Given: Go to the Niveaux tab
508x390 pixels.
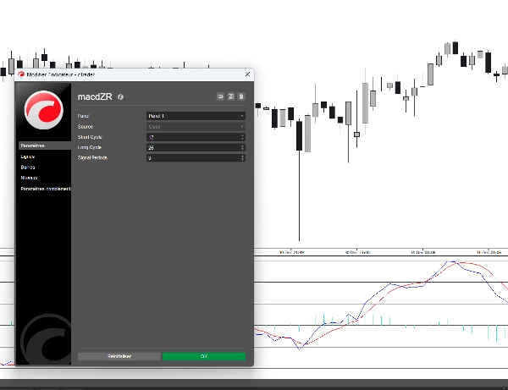Looking at the screenshot, I should coord(30,179).
